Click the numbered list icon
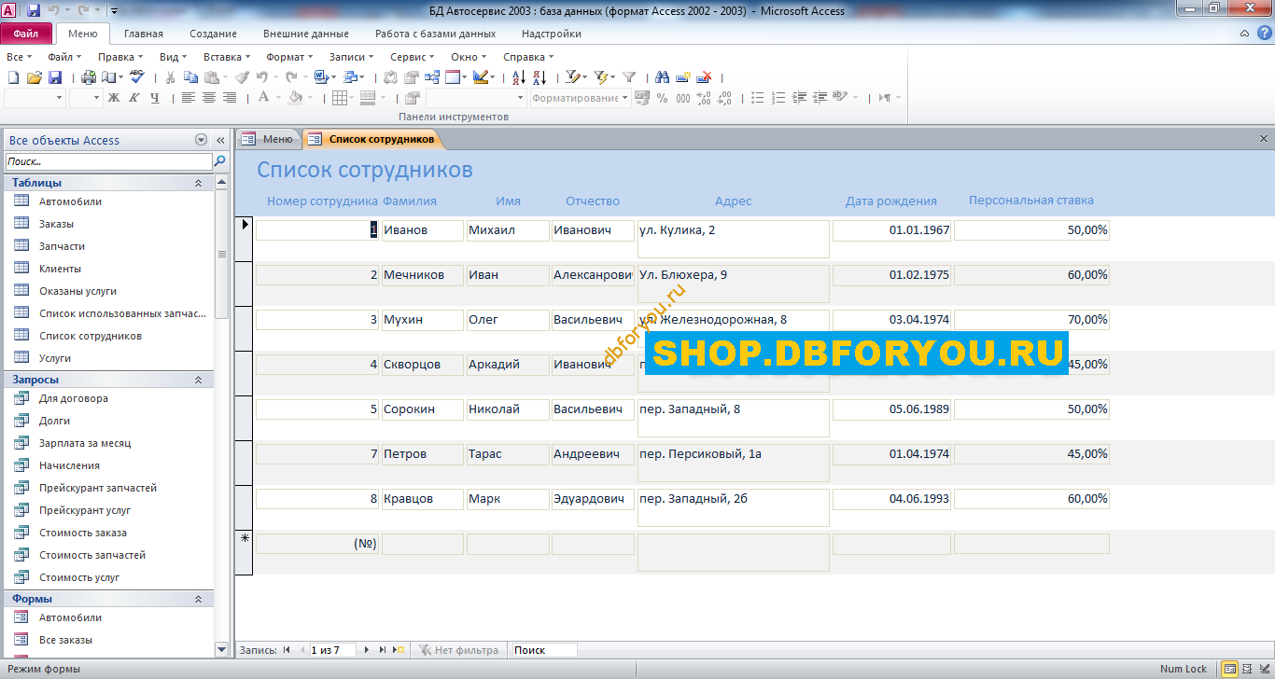This screenshot has height=679, width=1275. tap(778, 98)
